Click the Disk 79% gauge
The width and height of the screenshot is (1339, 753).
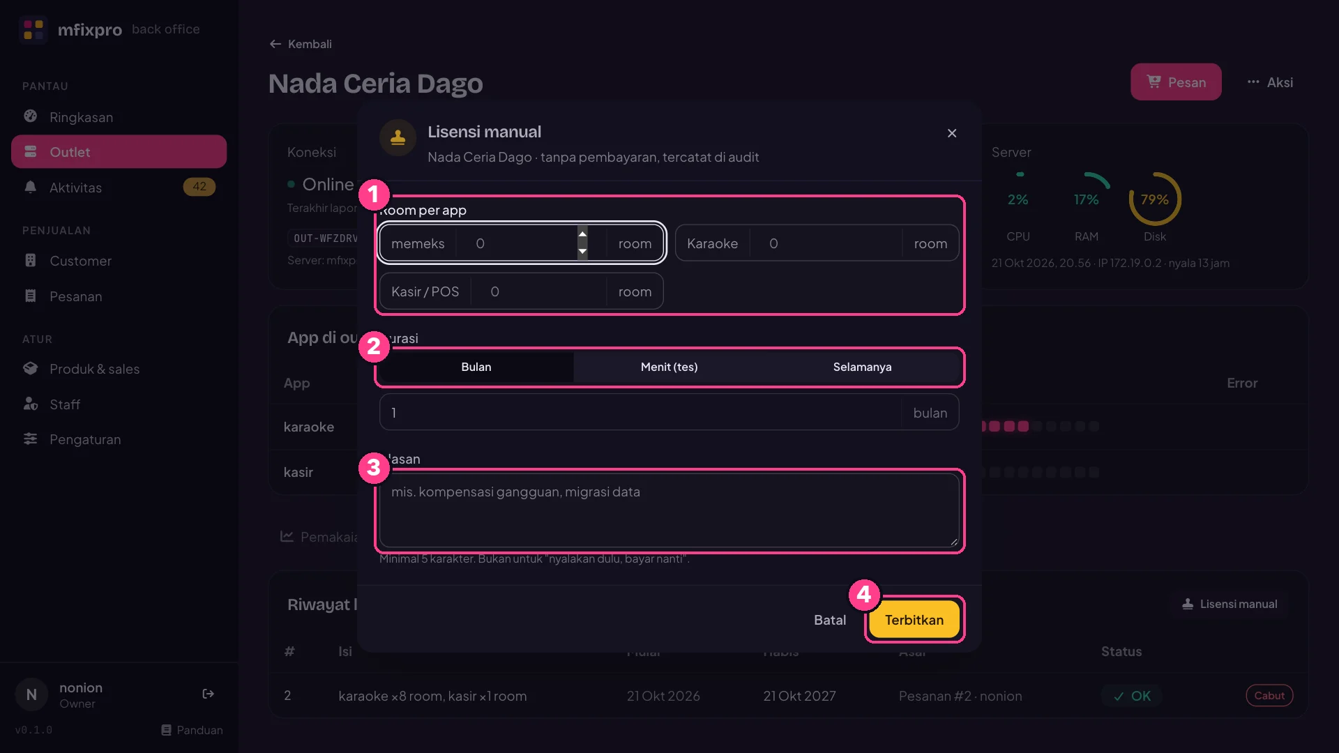click(x=1154, y=199)
